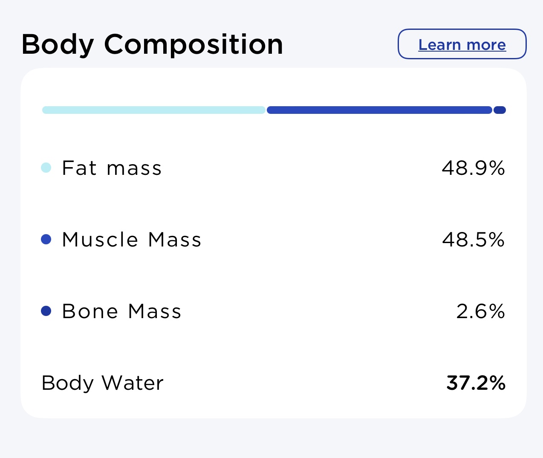Open the Learn more link
Viewport: 543px width, 458px height.
pos(462,44)
